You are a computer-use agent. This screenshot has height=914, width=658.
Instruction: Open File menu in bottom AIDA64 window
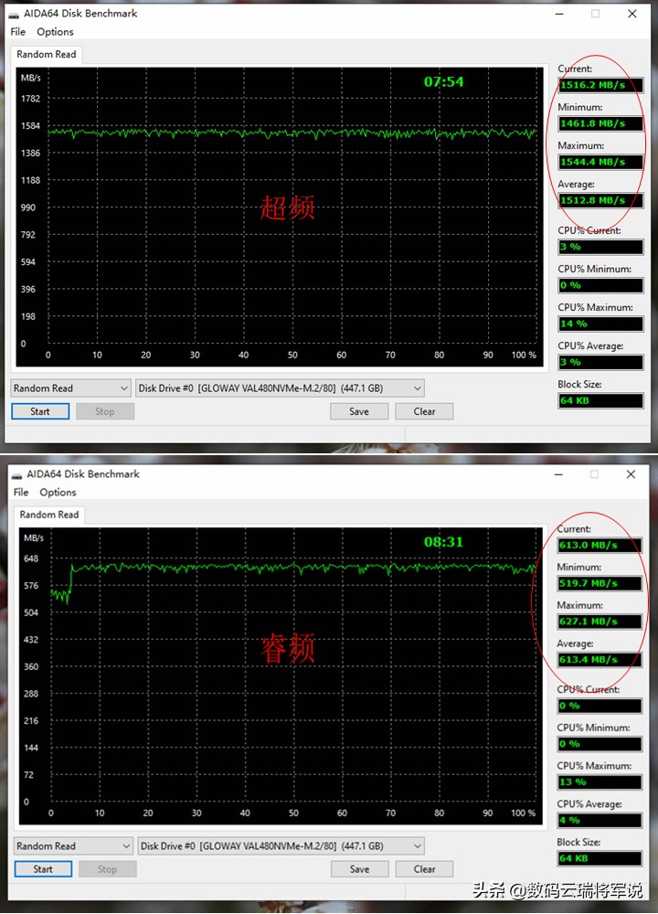(x=21, y=492)
